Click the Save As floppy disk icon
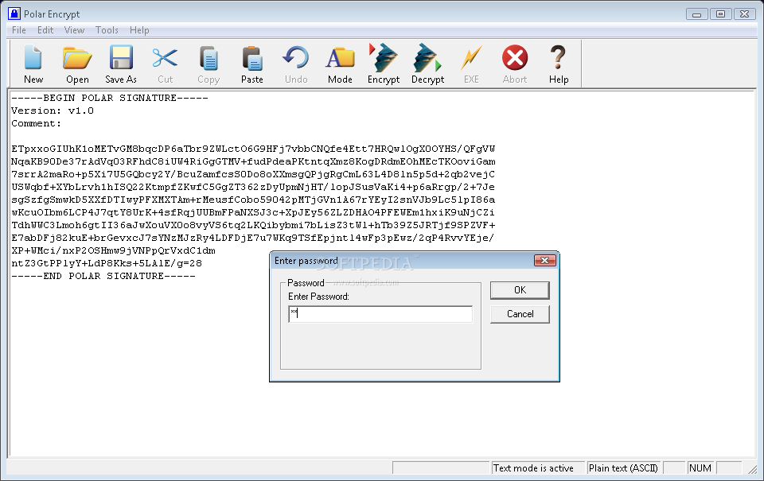 tap(121, 58)
